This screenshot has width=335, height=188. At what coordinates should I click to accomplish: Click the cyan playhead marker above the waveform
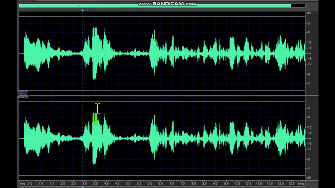82,10
